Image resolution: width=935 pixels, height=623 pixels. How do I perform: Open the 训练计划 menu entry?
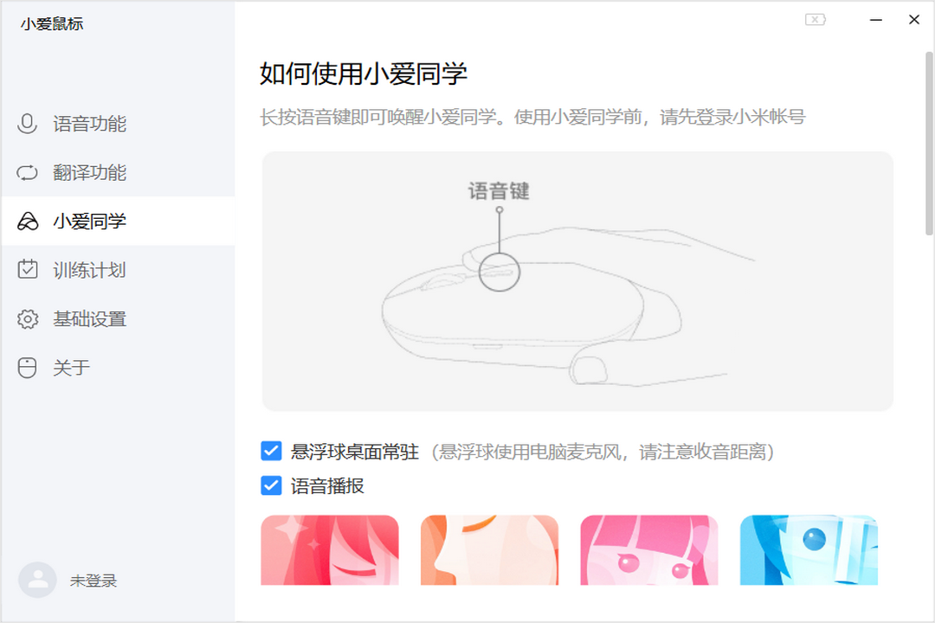coord(89,270)
